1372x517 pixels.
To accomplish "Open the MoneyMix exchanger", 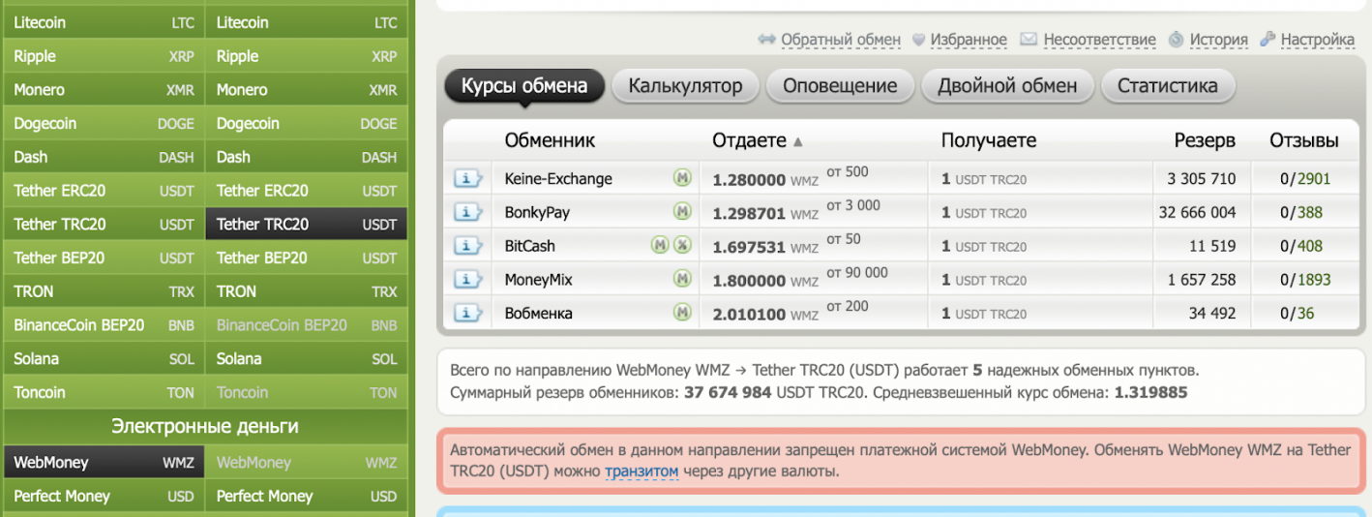I will pos(538,280).
